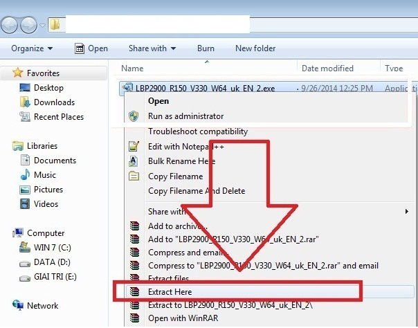This screenshot has height=328, width=418.
Task: Click inside the address bar field
Action: click(x=233, y=25)
